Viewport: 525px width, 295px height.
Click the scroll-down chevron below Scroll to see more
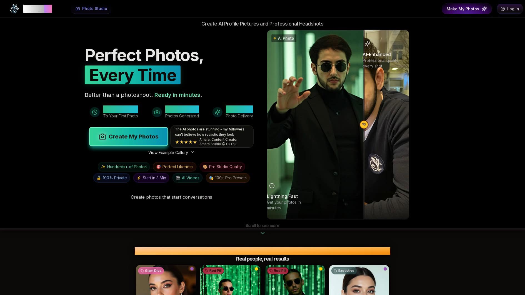click(x=262, y=233)
